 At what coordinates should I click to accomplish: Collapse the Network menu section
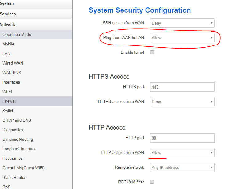coord(8,24)
